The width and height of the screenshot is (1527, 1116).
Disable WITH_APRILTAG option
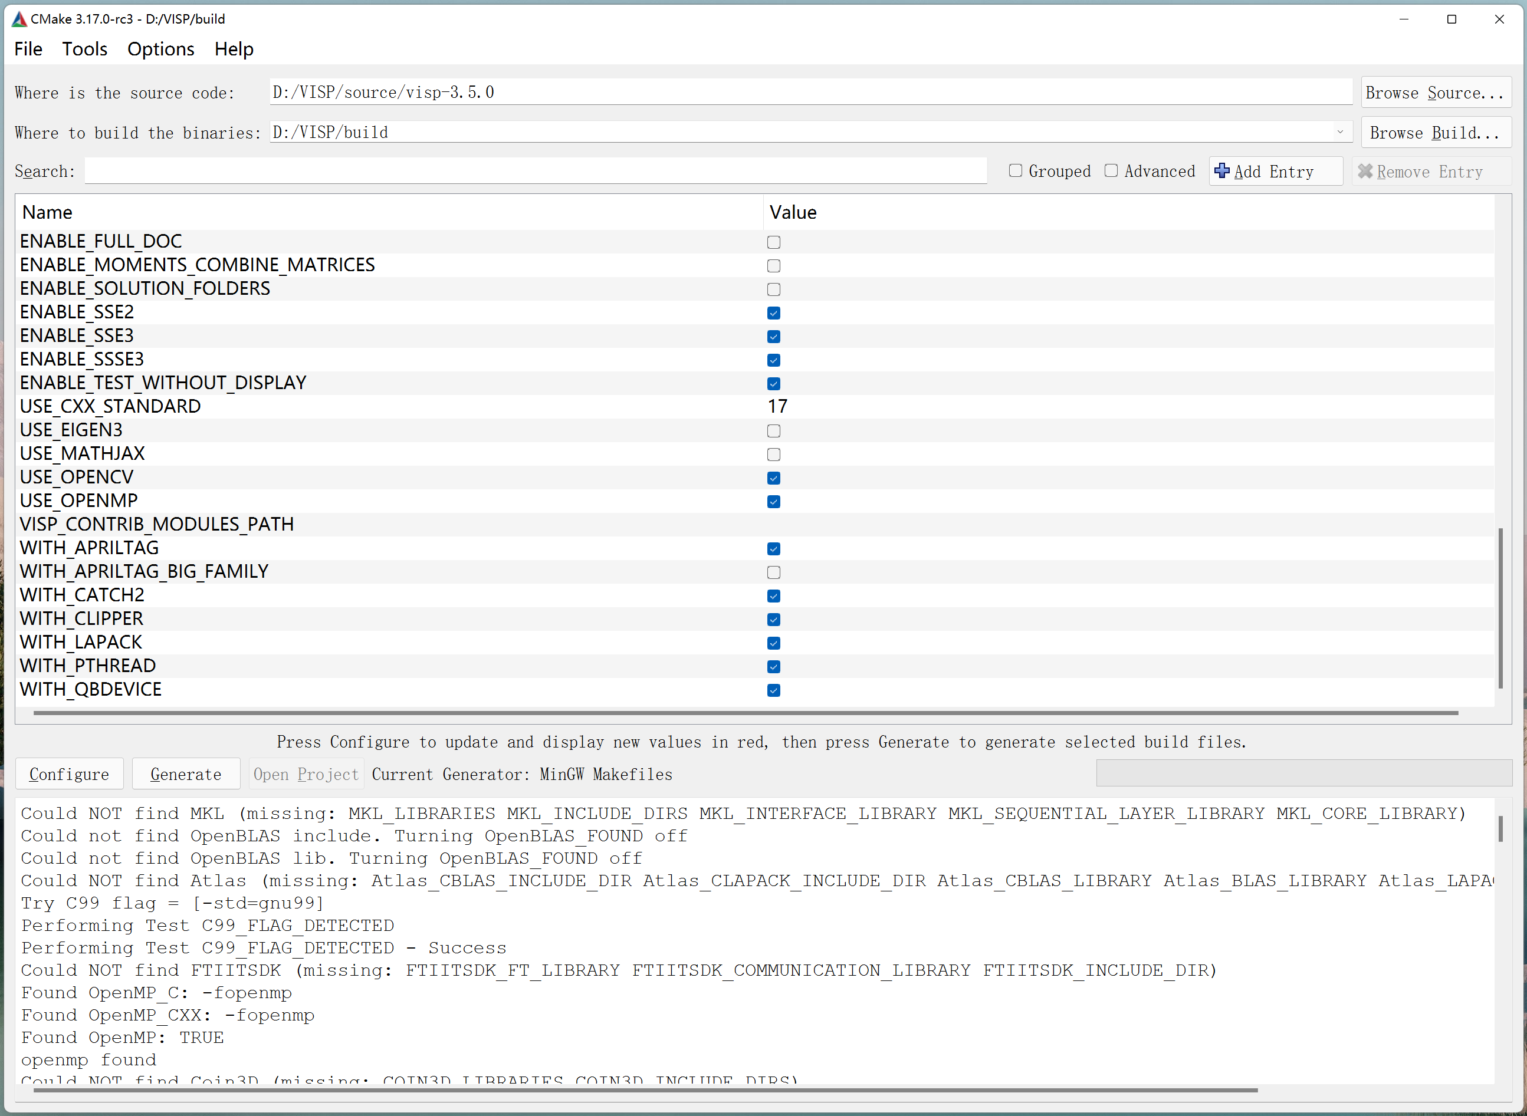tap(774, 548)
